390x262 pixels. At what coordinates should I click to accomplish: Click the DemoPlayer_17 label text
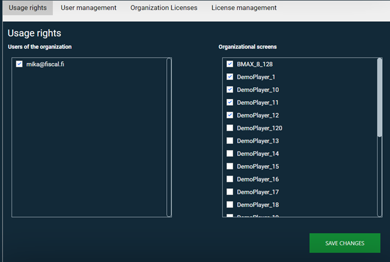point(258,192)
